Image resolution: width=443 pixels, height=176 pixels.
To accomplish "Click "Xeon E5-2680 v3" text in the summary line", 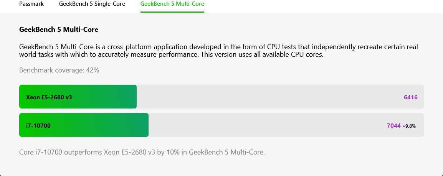I will [129, 152].
